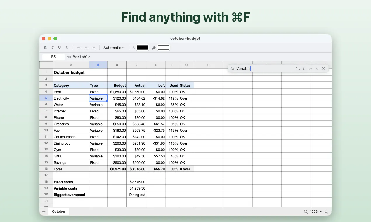Click the $2,676.00 fixed costs value

136,182
